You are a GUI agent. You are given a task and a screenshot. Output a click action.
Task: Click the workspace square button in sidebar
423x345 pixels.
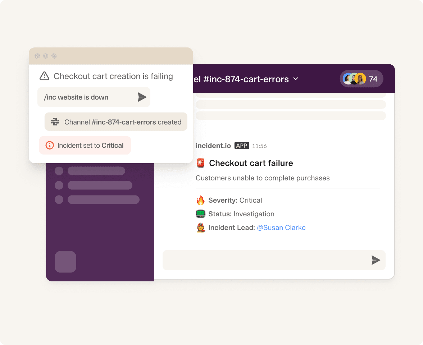point(65,262)
